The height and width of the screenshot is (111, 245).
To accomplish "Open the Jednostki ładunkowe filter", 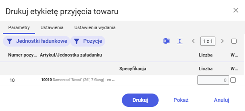I will tap(36, 41).
